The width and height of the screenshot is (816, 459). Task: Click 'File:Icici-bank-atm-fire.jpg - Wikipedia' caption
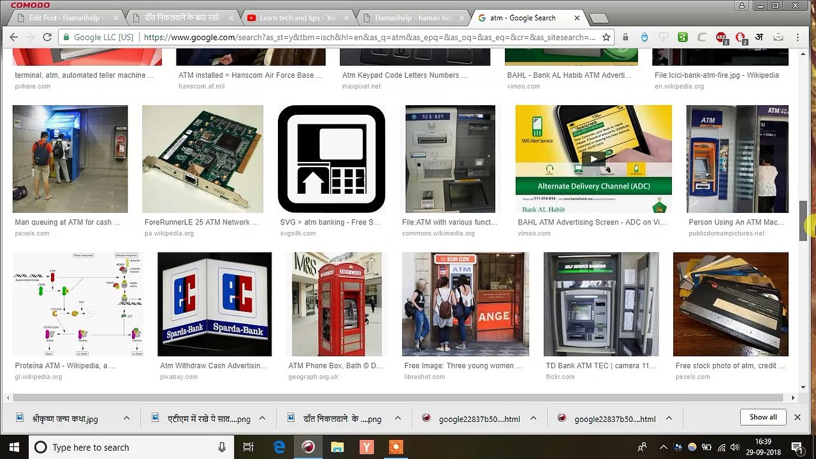[717, 75]
